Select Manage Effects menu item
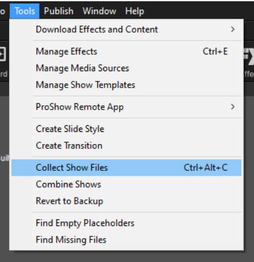 coord(126,52)
